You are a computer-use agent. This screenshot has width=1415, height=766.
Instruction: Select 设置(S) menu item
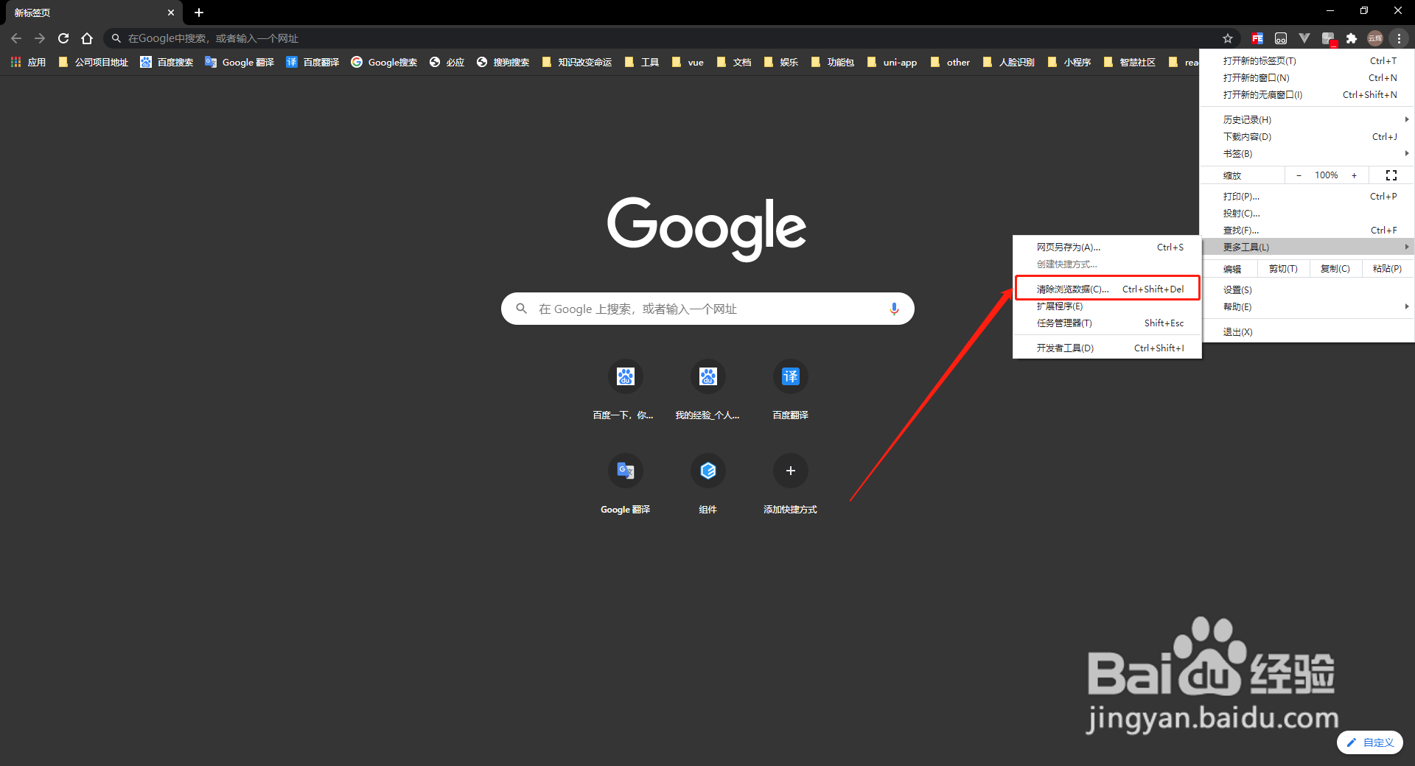1307,289
